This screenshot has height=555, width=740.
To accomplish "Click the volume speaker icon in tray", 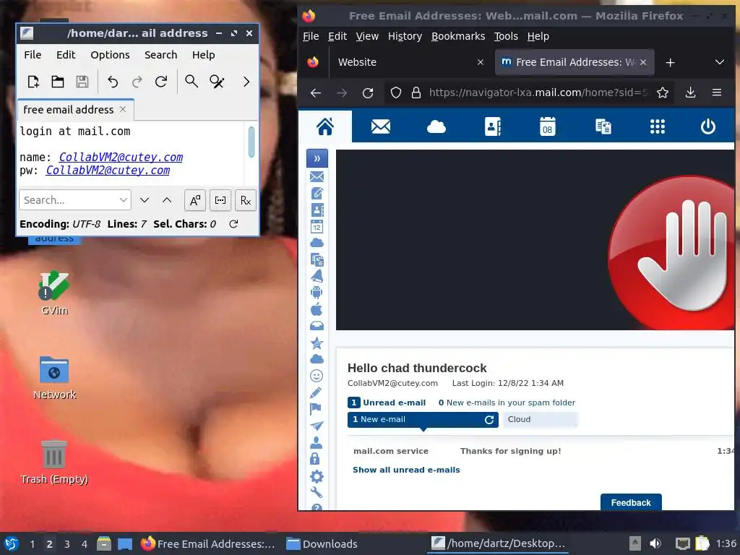I will [x=655, y=543].
